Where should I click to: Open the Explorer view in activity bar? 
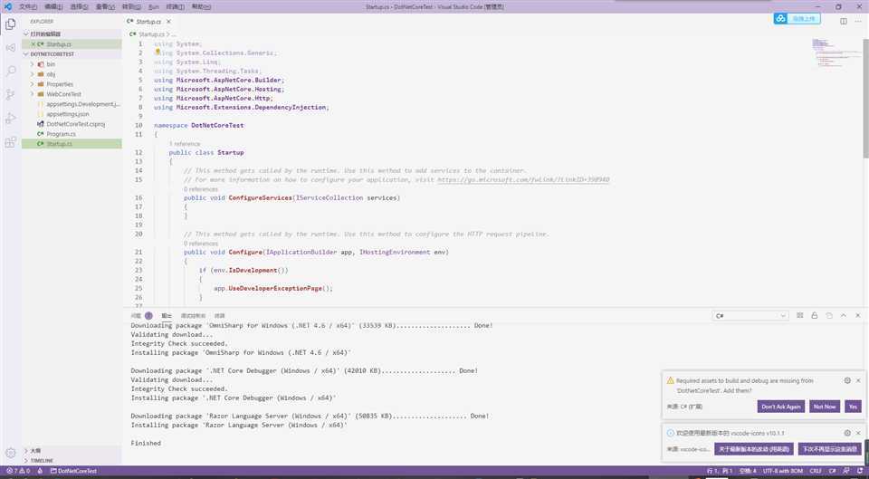click(11, 24)
